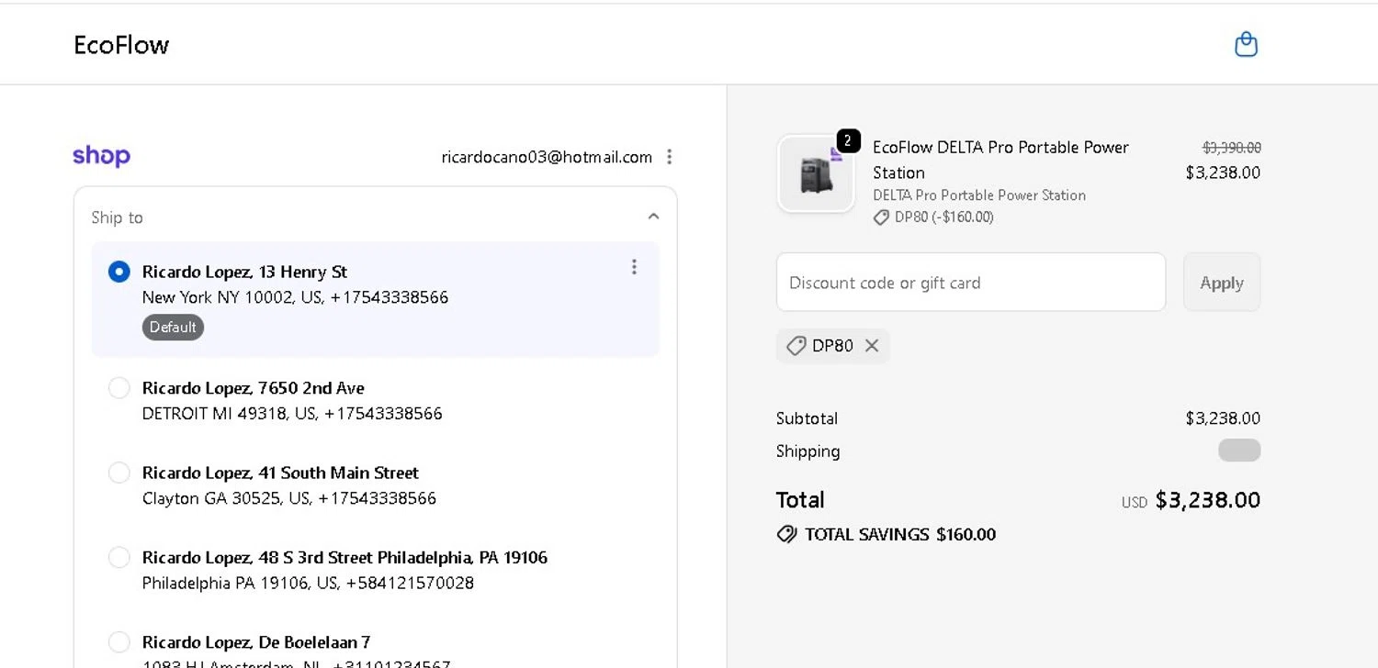Screen dimensions: 1378x668
Task: Remove the DP80 discount code
Action: coord(872,346)
